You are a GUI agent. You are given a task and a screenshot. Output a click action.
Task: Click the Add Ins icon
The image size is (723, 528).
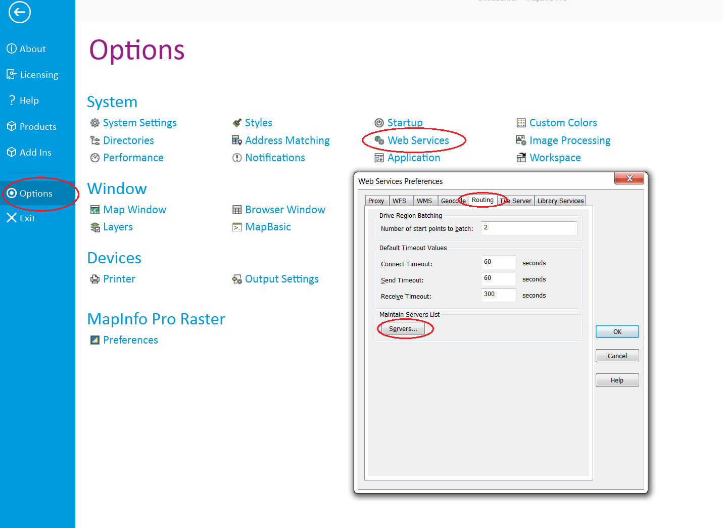click(x=12, y=152)
